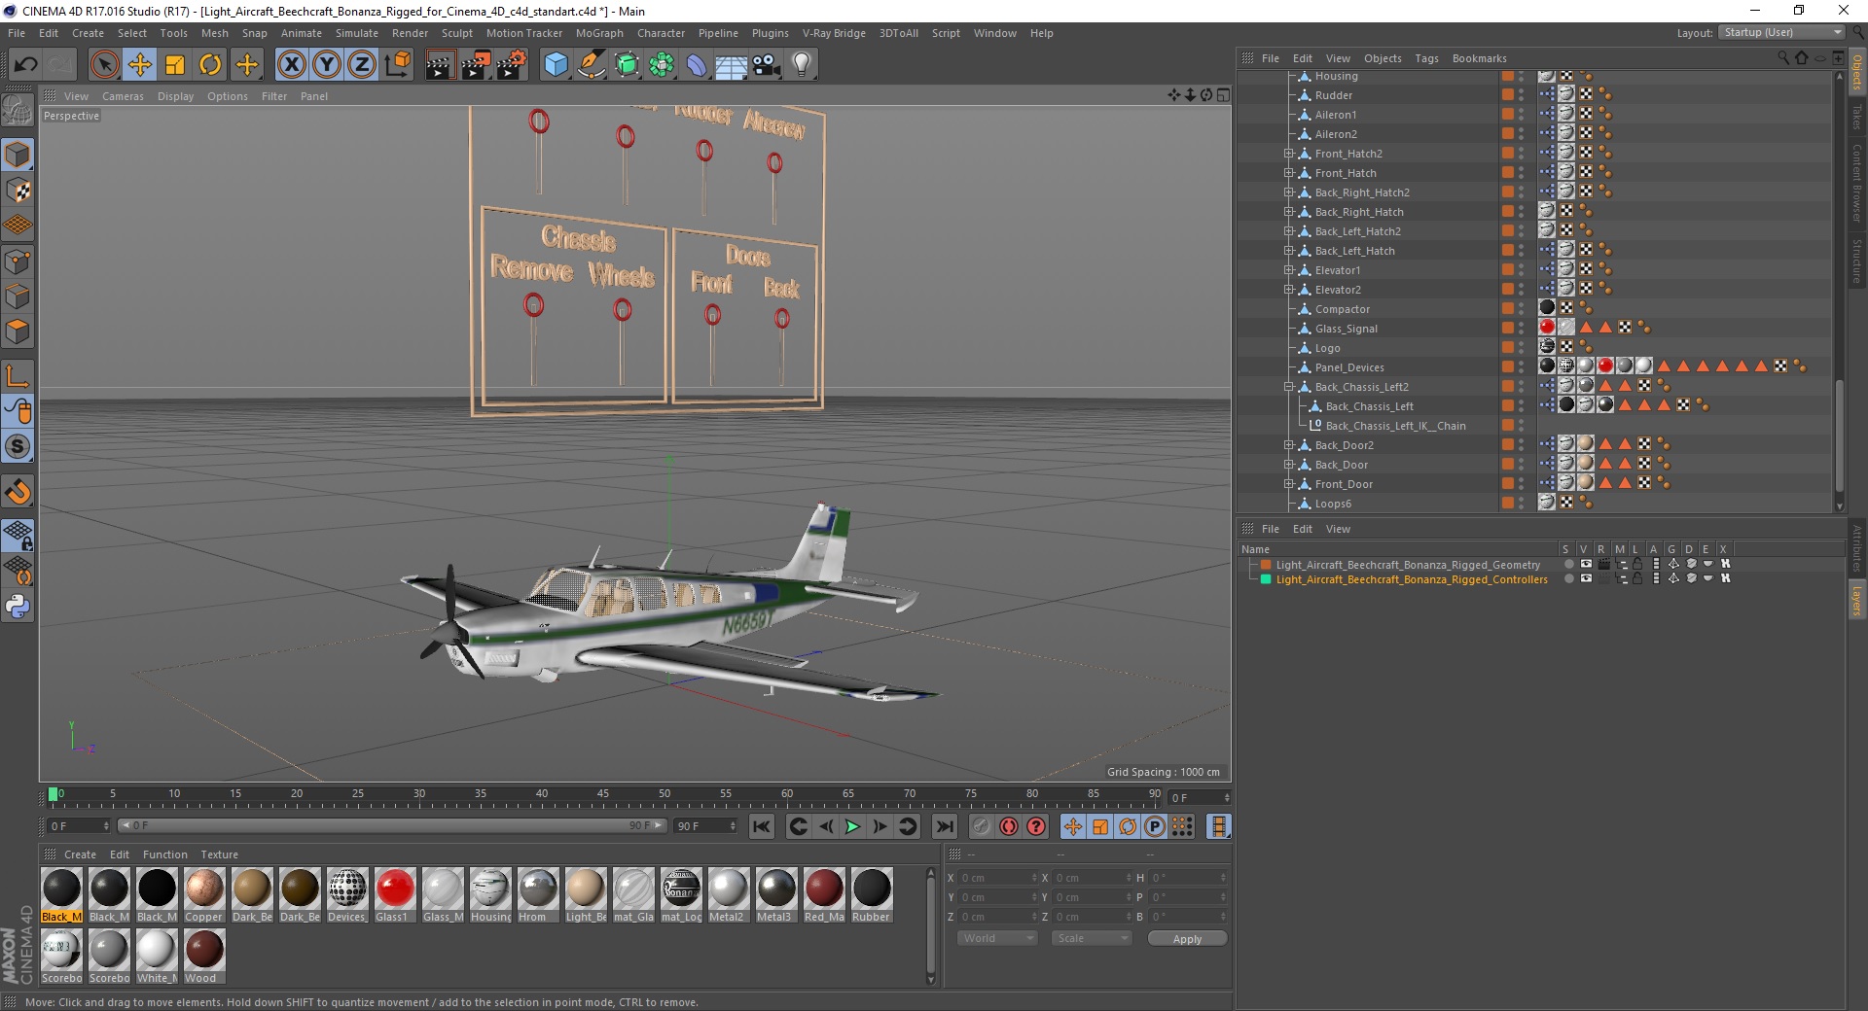Expand the Back_Door2 object

pos(1288,445)
